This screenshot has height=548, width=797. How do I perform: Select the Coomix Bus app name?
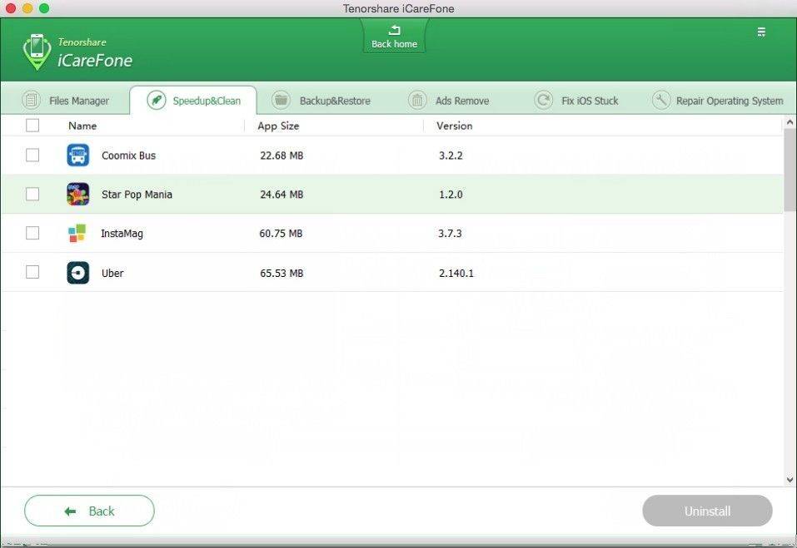[128, 156]
